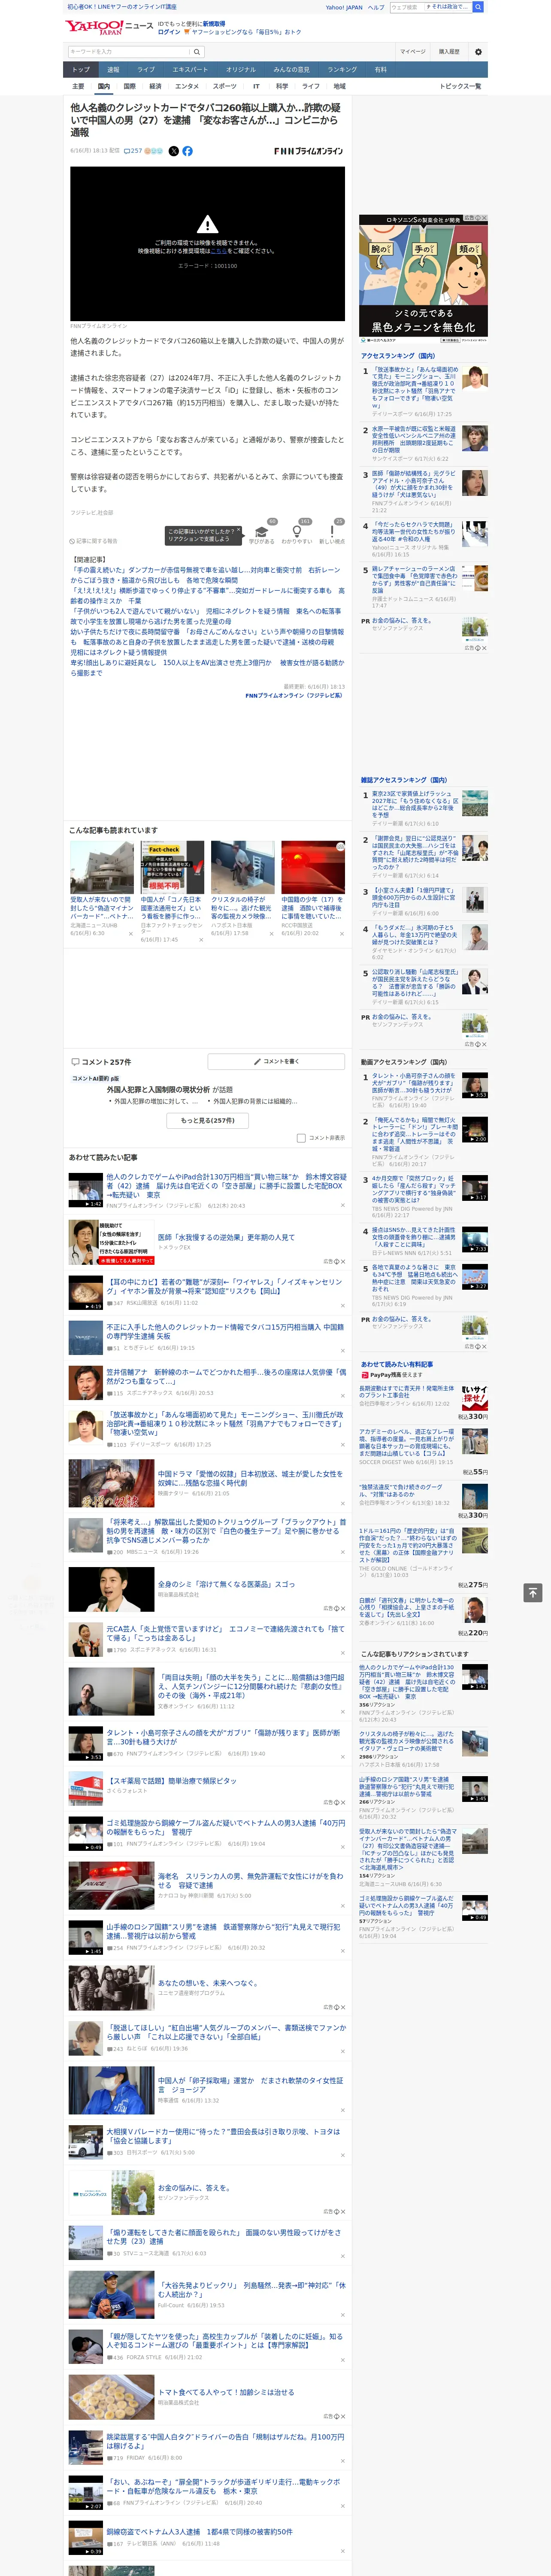Image resolution: width=551 pixels, height=2576 pixels.
Task: Open settings via the gear icon
Action: [x=478, y=52]
